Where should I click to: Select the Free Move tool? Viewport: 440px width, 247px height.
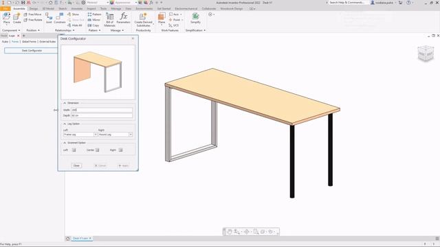coord(32,14)
